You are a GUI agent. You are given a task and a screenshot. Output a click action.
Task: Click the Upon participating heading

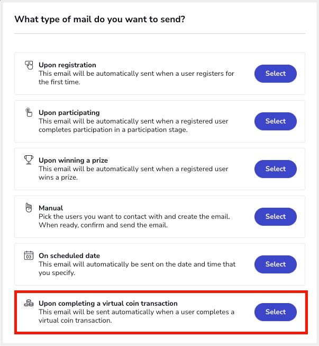[x=69, y=113]
